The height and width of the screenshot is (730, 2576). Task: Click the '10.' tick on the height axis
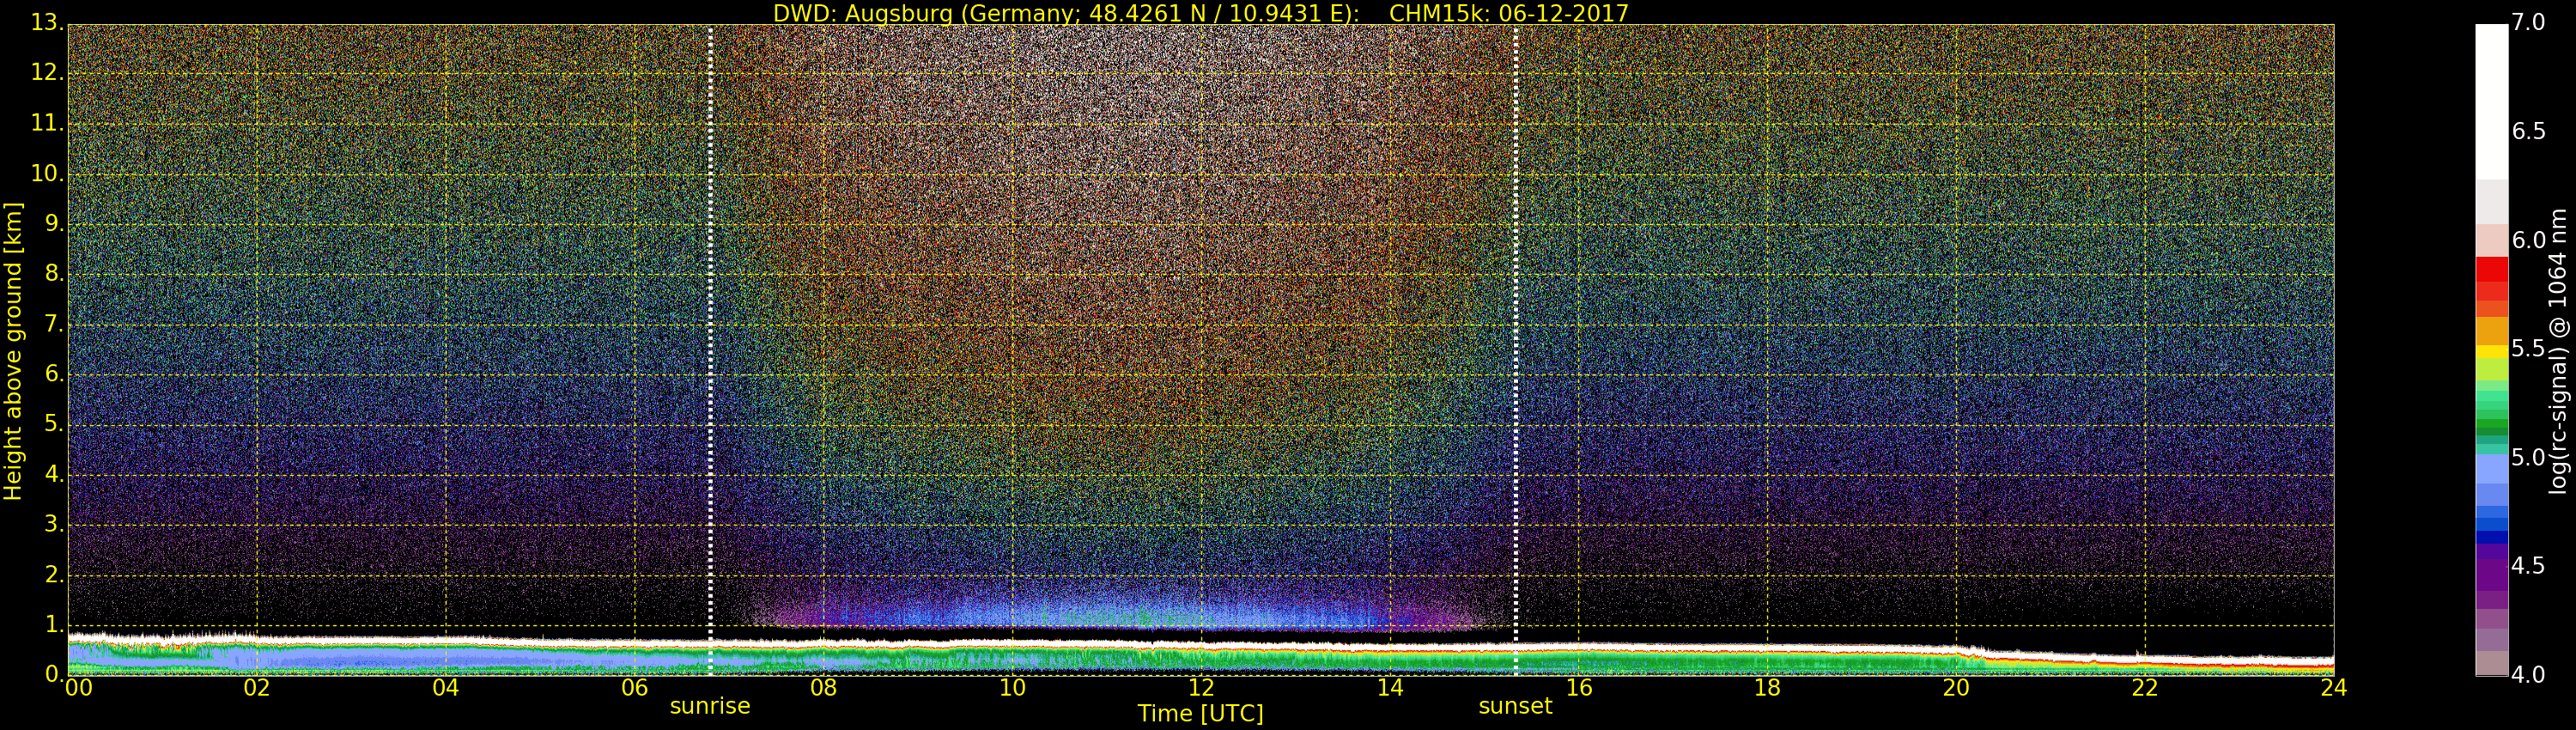(47, 174)
